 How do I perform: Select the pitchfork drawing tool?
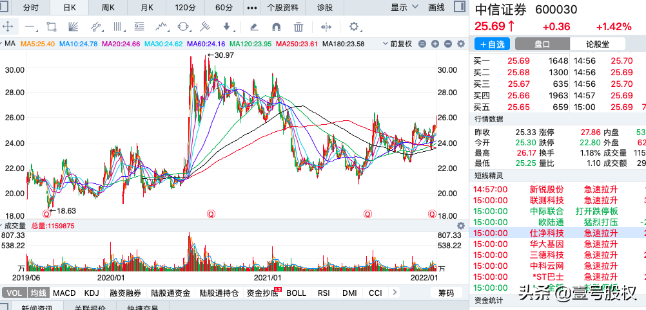coord(205,27)
